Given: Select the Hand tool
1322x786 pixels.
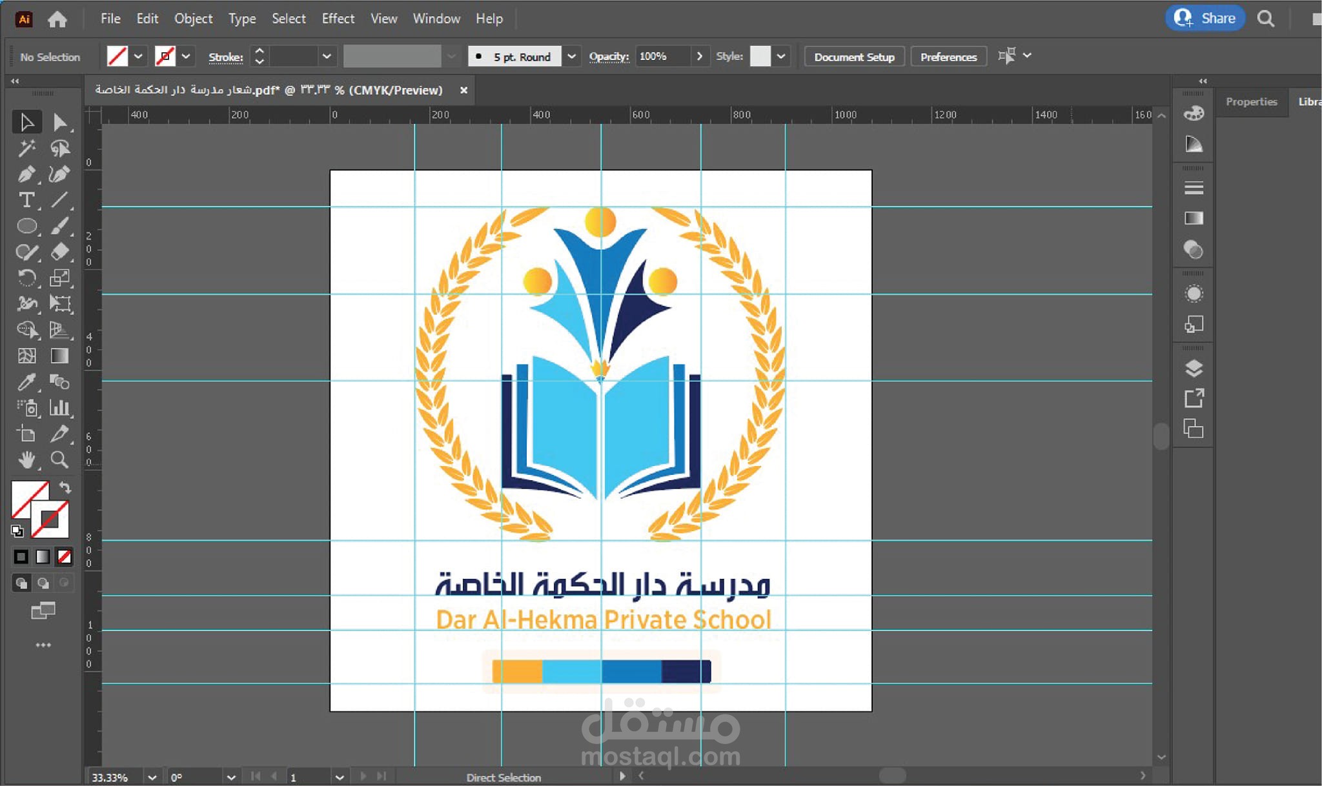Looking at the screenshot, I should (x=26, y=459).
